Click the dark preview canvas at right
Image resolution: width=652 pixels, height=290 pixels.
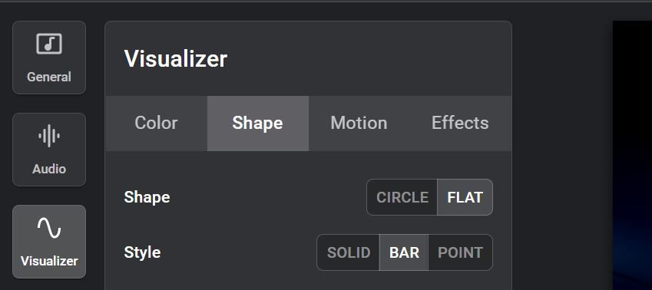tap(632, 156)
